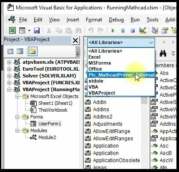179x172 pixels.
Task: Select VBAProject library in the dropdown
Action: (x=121, y=93)
